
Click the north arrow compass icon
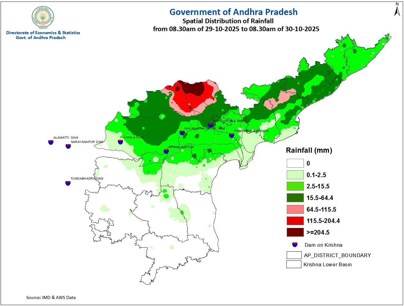coord(397,10)
